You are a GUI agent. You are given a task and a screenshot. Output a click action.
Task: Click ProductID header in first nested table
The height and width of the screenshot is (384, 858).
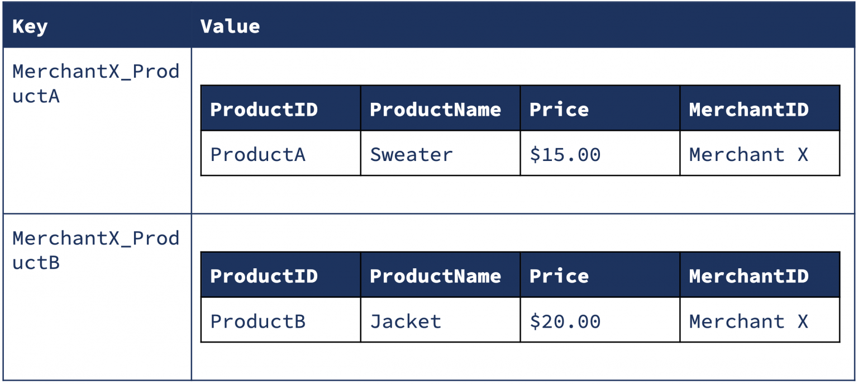pyautogui.click(x=280, y=108)
